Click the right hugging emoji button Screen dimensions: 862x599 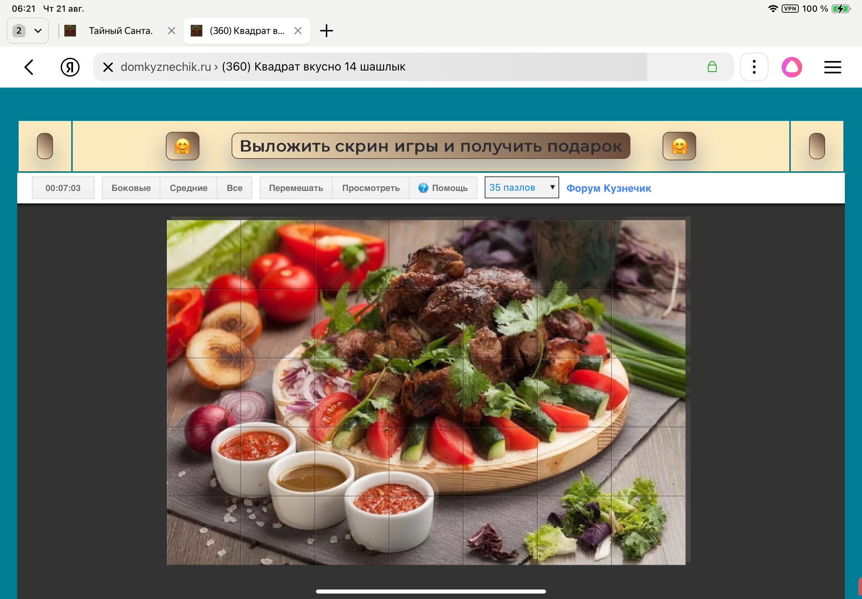(679, 146)
